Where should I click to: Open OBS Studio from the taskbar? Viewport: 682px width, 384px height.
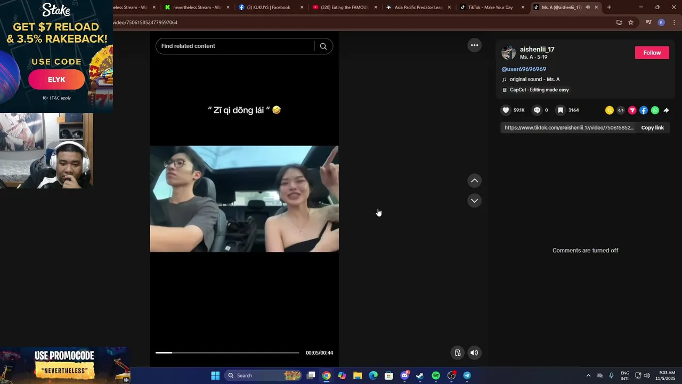tap(451, 375)
